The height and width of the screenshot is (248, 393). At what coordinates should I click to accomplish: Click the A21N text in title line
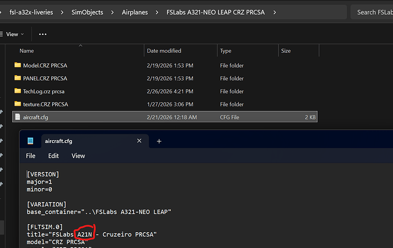pyautogui.click(x=85, y=234)
